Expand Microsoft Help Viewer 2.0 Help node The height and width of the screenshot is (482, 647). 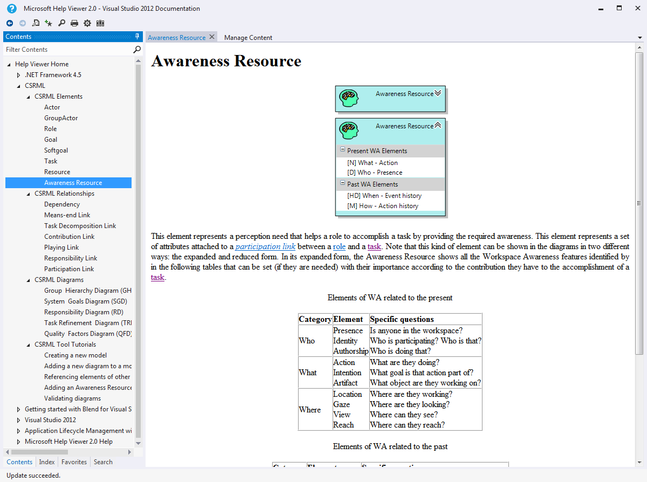(18, 442)
